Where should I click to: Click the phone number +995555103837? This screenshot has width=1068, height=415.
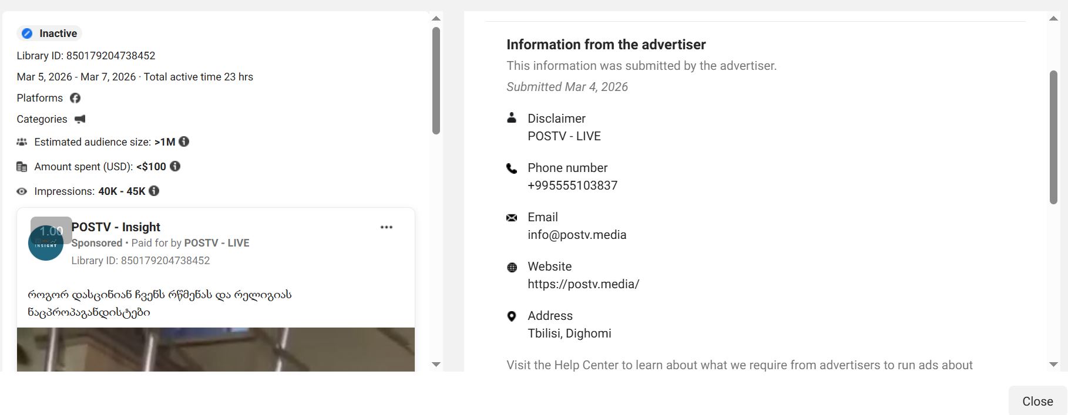pyautogui.click(x=572, y=185)
